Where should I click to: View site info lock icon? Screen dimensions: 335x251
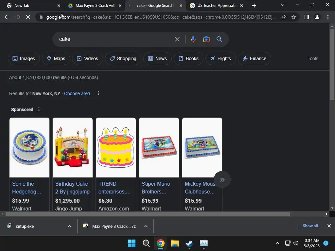pyautogui.click(x=41, y=17)
